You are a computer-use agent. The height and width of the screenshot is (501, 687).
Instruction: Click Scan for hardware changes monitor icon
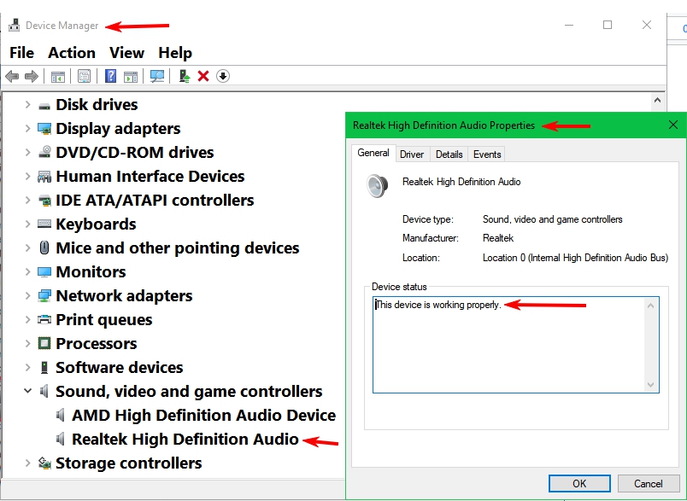[x=157, y=76]
